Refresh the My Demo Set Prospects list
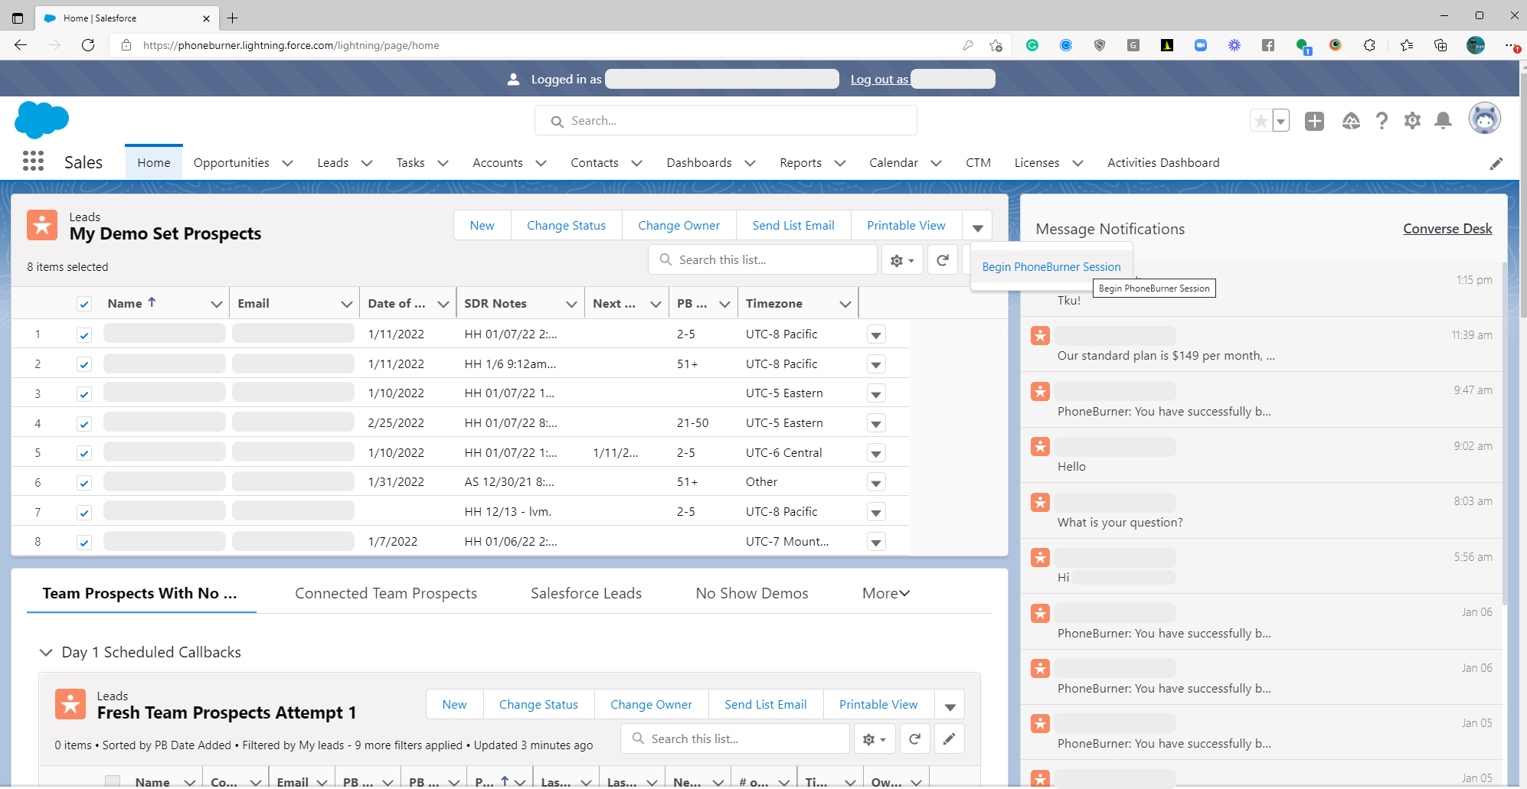Image resolution: width=1527 pixels, height=789 pixels. click(942, 259)
